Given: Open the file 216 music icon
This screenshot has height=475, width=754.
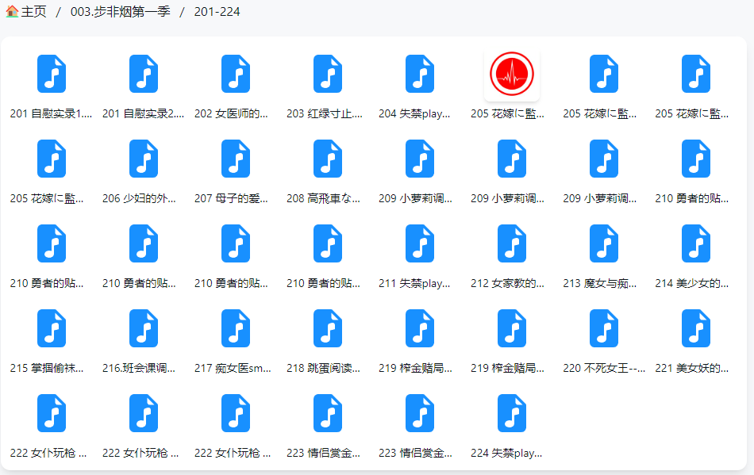Looking at the screenshot, I should tap(144, 328).
